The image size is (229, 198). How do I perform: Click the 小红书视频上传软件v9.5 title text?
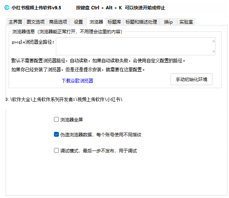(x=36, y=7)
